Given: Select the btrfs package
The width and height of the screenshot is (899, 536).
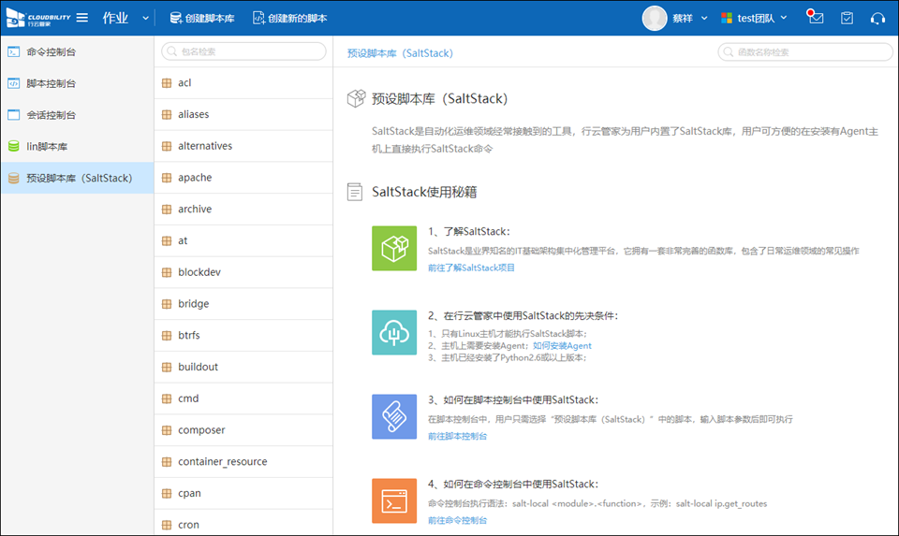Looking at the screenshot, I should tap(243, 335).
